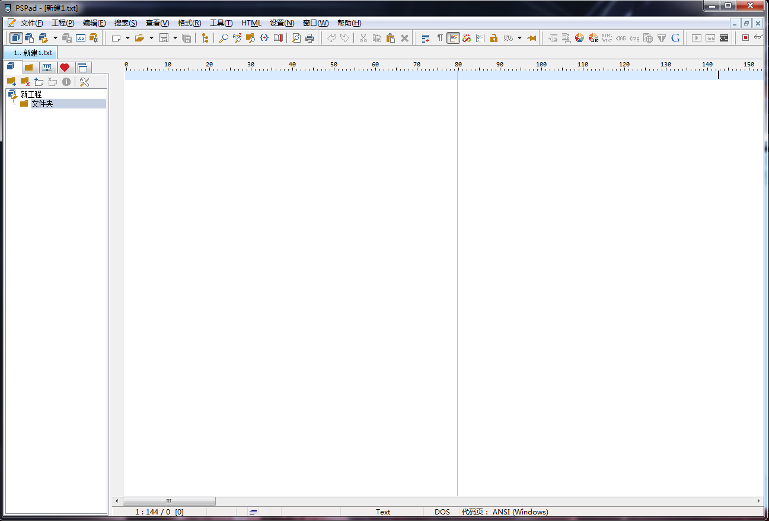Select the 文件夹 tree item

(x=42, y=104)
